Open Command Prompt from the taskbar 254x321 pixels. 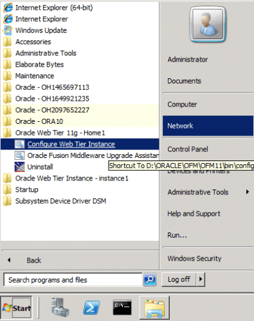pos(122,308)
